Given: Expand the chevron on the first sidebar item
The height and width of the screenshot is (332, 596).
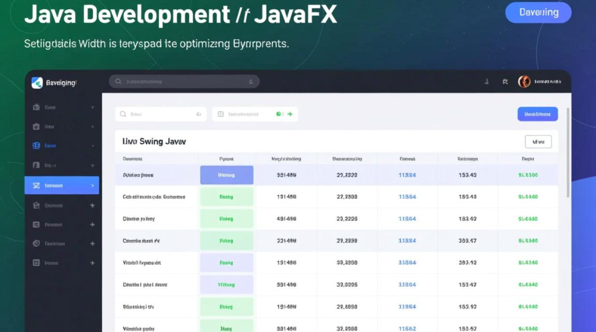Looking at the screenshot, I should (x=92, y=107).
